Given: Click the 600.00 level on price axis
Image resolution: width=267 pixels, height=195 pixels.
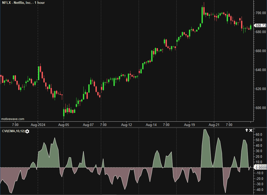Looking at the screenshot, I should [x=260, y=108].
